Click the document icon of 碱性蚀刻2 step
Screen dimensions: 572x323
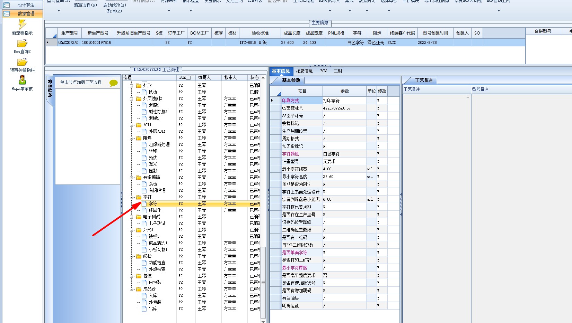(x=144, y=112)
